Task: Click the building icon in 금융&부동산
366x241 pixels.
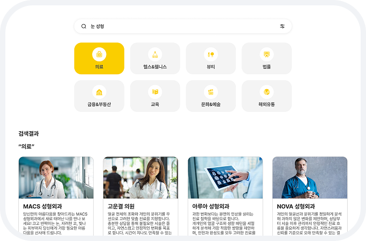Action: 99,92
